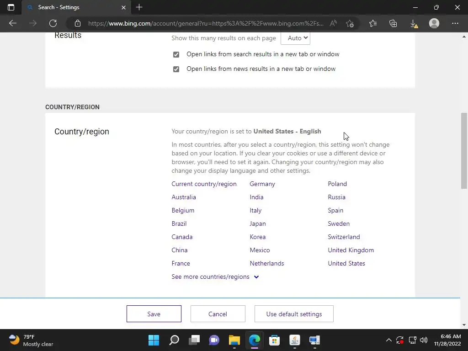The image size is (468, 351).
Task: Uncheck open search result links in new tab
Action: click(x=176, y=54)
